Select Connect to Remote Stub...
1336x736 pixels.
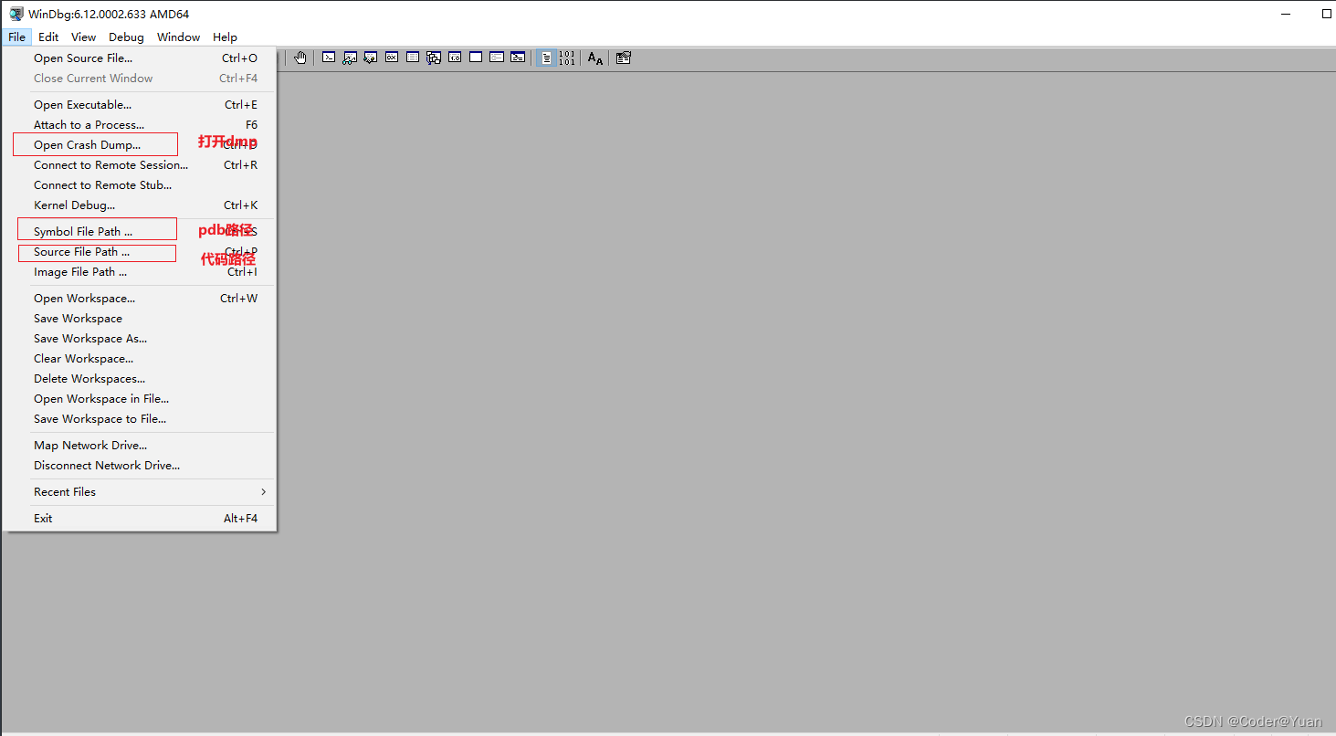(139, 185)
